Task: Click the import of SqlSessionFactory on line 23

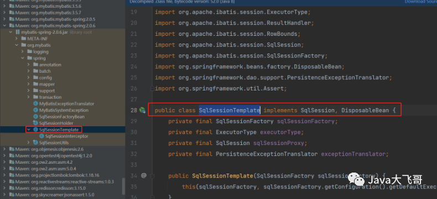Action: pos(241,56)
